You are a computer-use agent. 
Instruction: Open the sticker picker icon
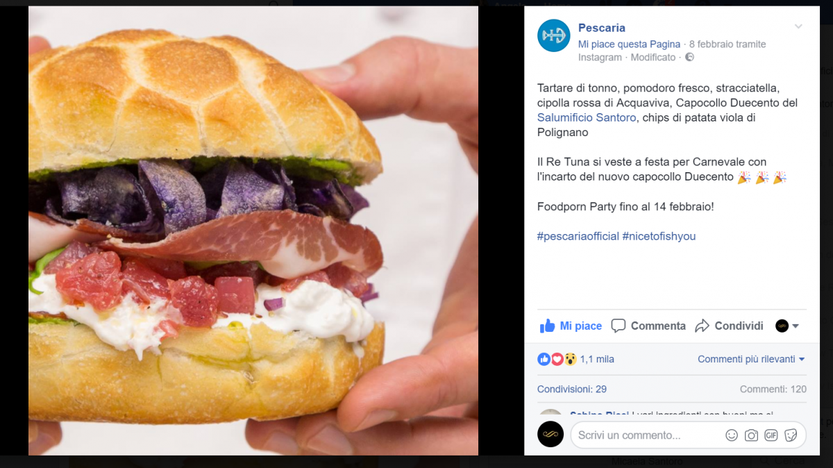click(791, 435)
